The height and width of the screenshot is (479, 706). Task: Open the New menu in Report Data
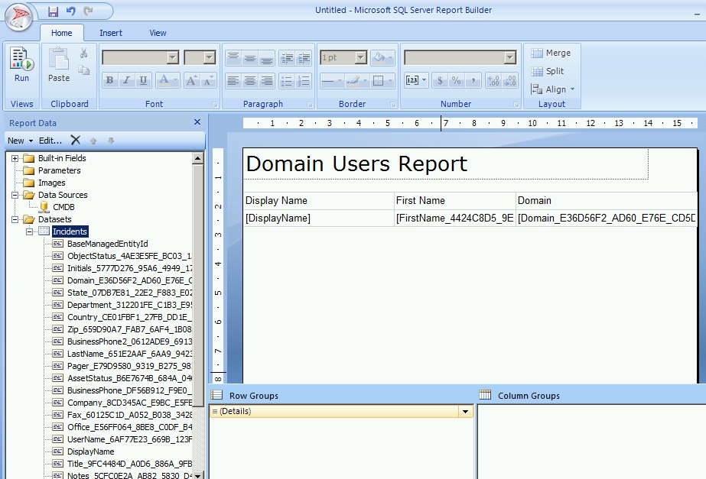click(20, 141)
